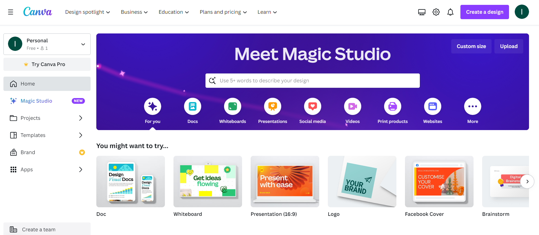Select the For you category icon
Screen dimensions: 539x235
(x=153, y=106)
